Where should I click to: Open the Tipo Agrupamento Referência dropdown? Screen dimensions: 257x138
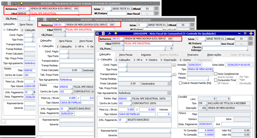click(169, 93)
